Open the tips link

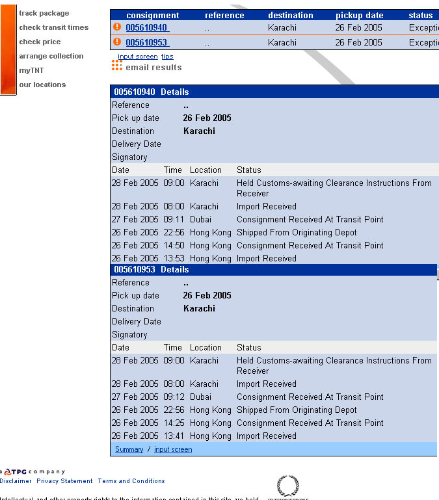167,57
